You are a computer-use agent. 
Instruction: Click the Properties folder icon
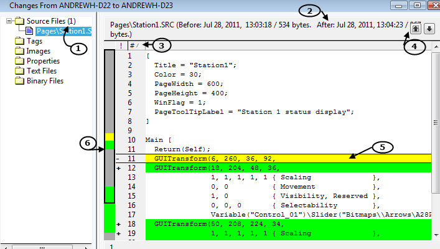coord(19,61)
